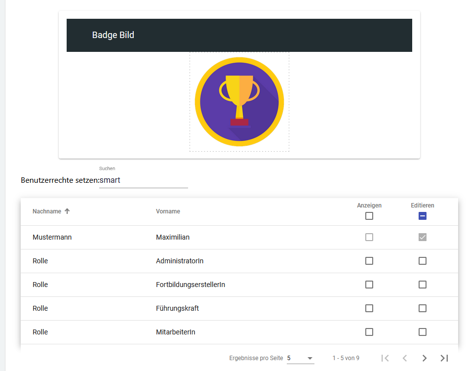Tick Editieren for the MitarbeiterIn role
The height and width of the screenshot is (371, 466).
pos(423,332)
